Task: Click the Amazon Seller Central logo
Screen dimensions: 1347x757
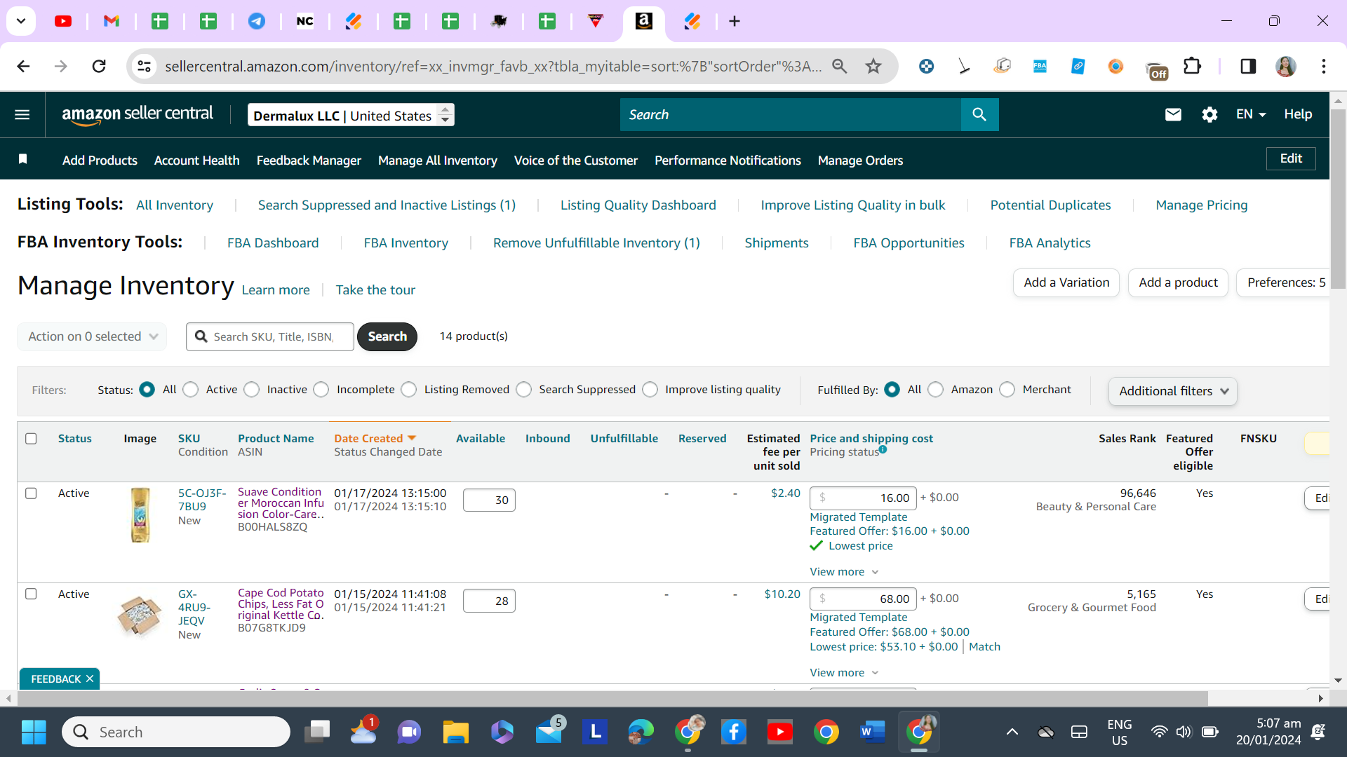Action: click(138, 114)
